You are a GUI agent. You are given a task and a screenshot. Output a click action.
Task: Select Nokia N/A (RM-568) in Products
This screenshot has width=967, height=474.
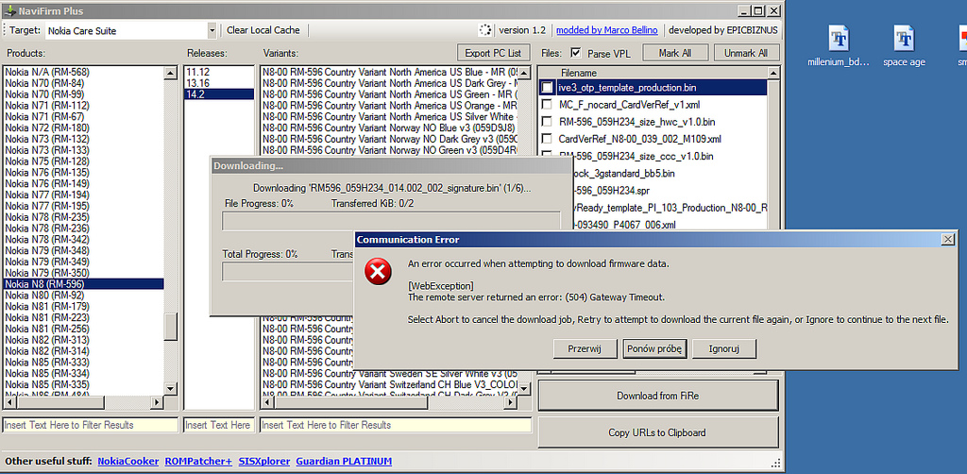(84, 72)
